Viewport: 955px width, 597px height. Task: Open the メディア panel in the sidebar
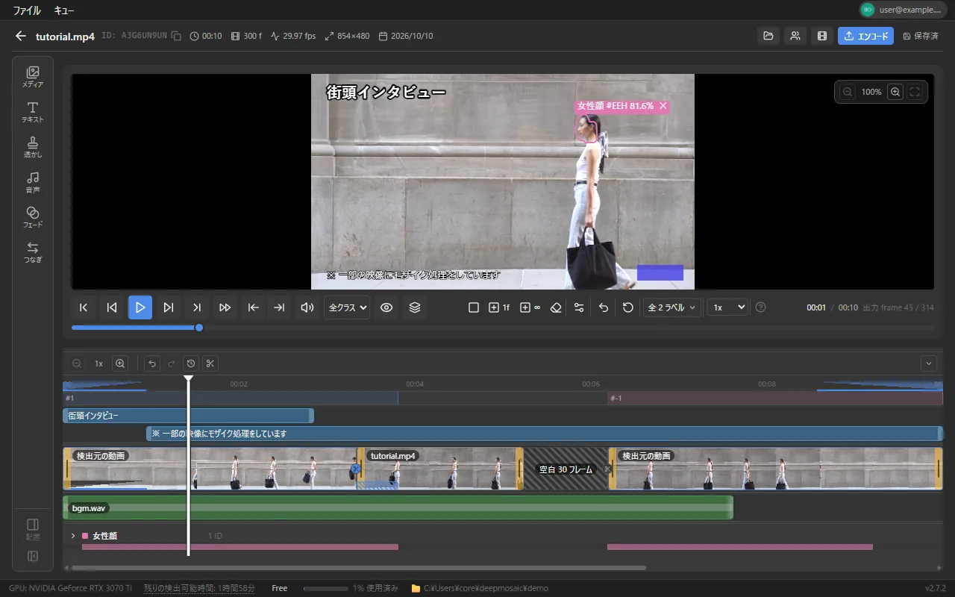33,77
